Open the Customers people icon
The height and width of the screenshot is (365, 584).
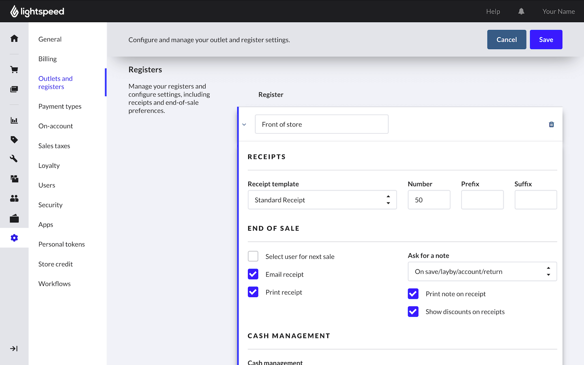[14, 198]
